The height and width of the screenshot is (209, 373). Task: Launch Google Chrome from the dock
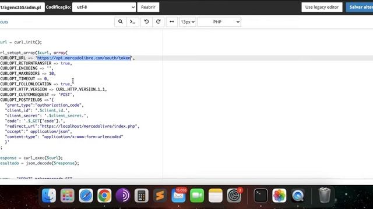pos(104,196)
